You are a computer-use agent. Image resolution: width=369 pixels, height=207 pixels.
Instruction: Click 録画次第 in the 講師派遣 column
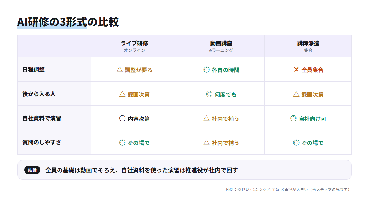pyautogui.click(x=312, y=94)
